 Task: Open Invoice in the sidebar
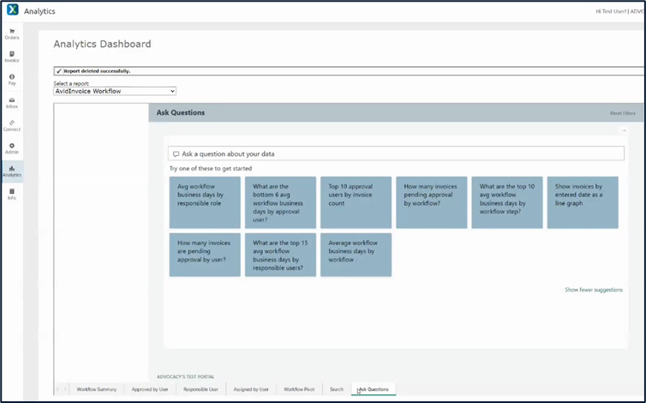(x=12, y=57)
